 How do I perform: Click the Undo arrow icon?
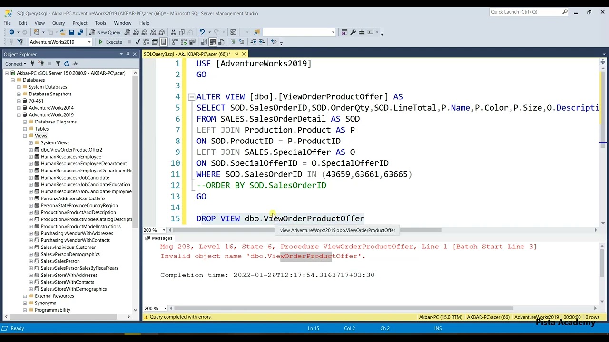pyautogui.click(x=202, y=32)
